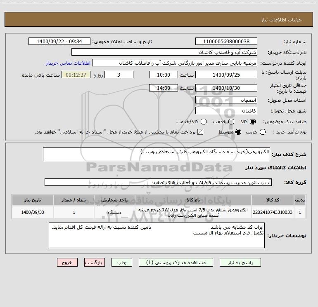Select the کالا radio button
Screen dimensions: 318x307
tap(253, 122)
